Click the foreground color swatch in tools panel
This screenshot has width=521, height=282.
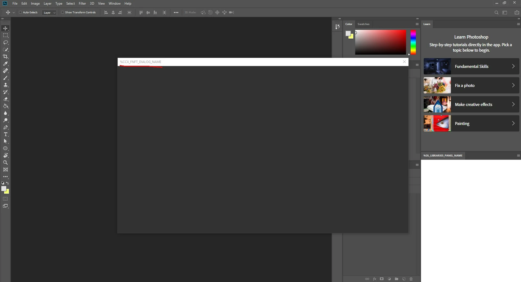pyautogui.click(x=4, y=189)
